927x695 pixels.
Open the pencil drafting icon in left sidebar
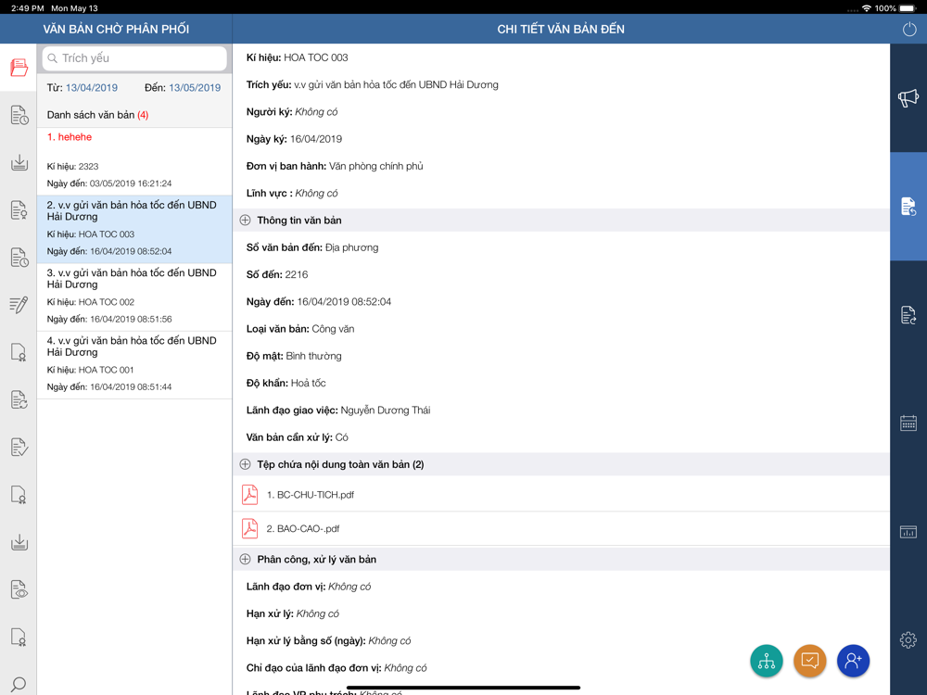[19, 304]
